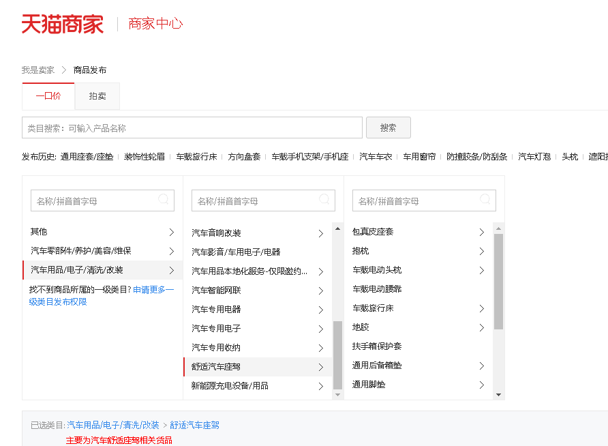Viewport: 608px width, 446px height.
Task: Go to 我是卖家 breadcrumb
Action: click(x=38, y=70)
